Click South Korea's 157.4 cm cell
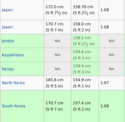The height and width of the screenshot is (122, 125). pos(85,106)
